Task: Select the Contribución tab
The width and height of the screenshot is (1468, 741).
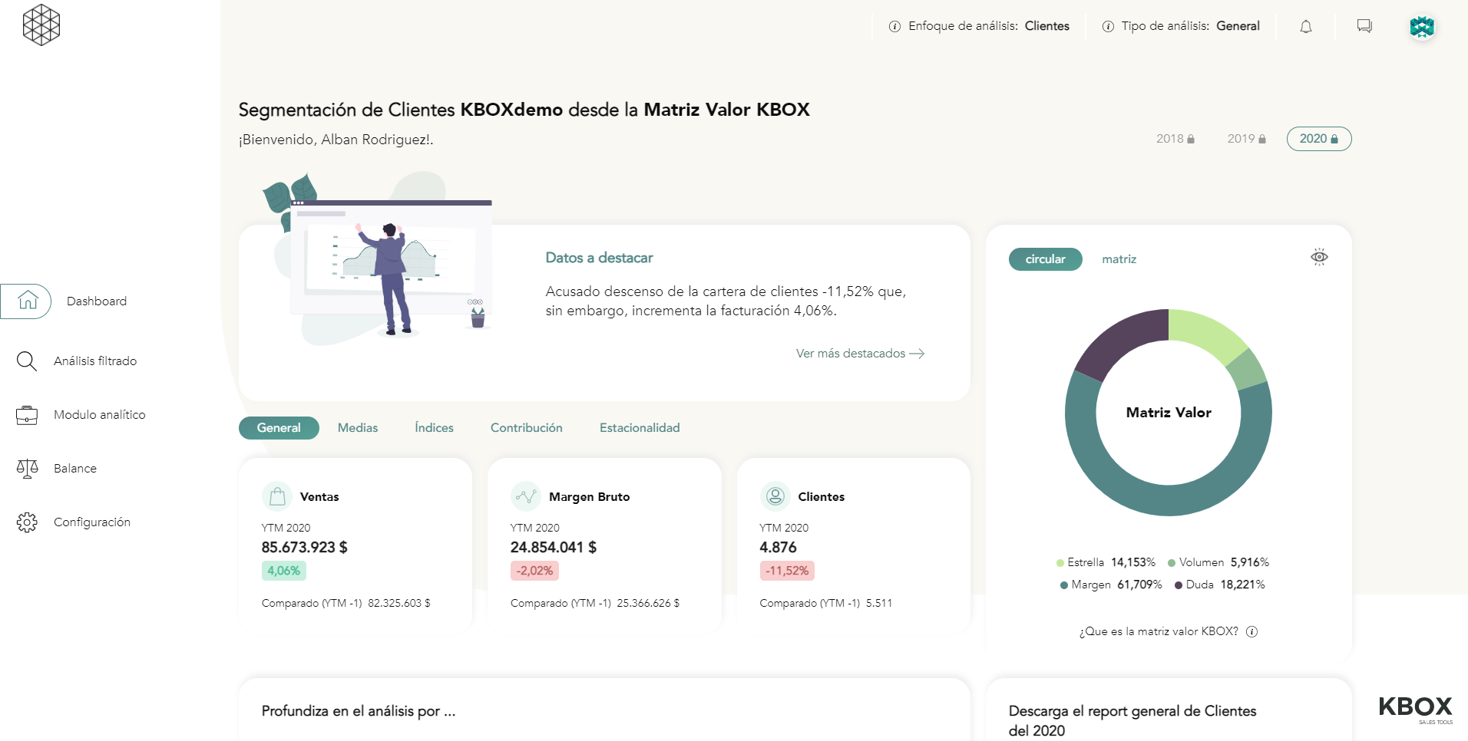Action: pos(527,428)
